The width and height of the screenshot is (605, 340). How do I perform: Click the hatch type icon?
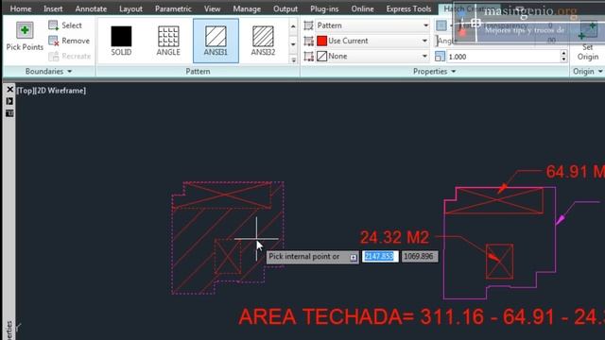[308, 25]
